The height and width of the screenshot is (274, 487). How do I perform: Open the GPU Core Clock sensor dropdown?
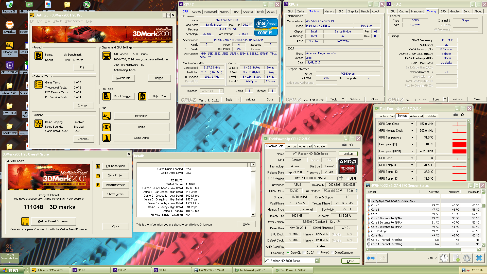412,124
